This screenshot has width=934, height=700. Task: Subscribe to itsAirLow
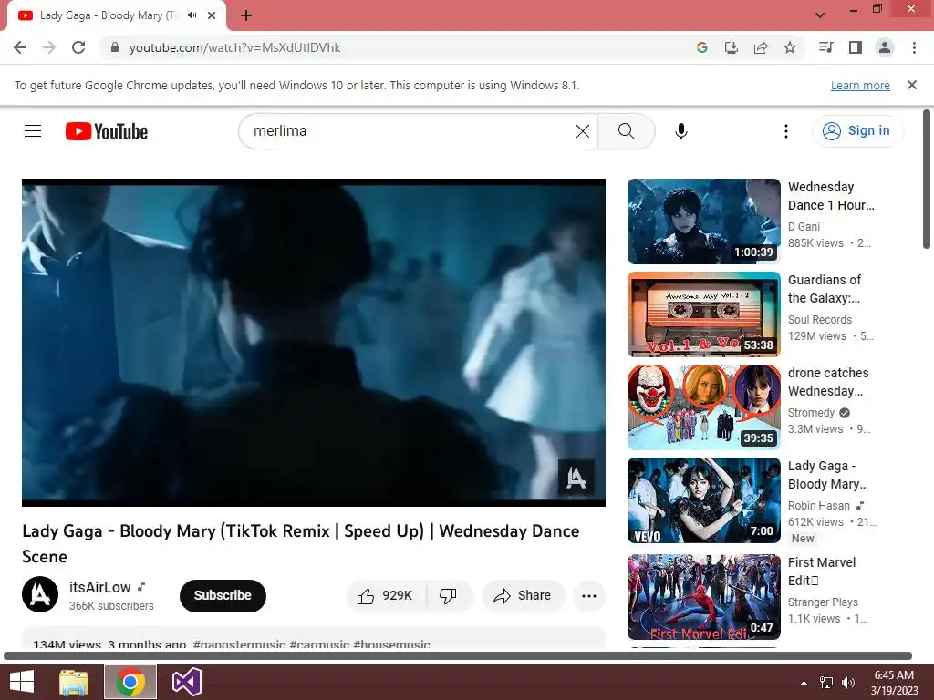(223, 595)
